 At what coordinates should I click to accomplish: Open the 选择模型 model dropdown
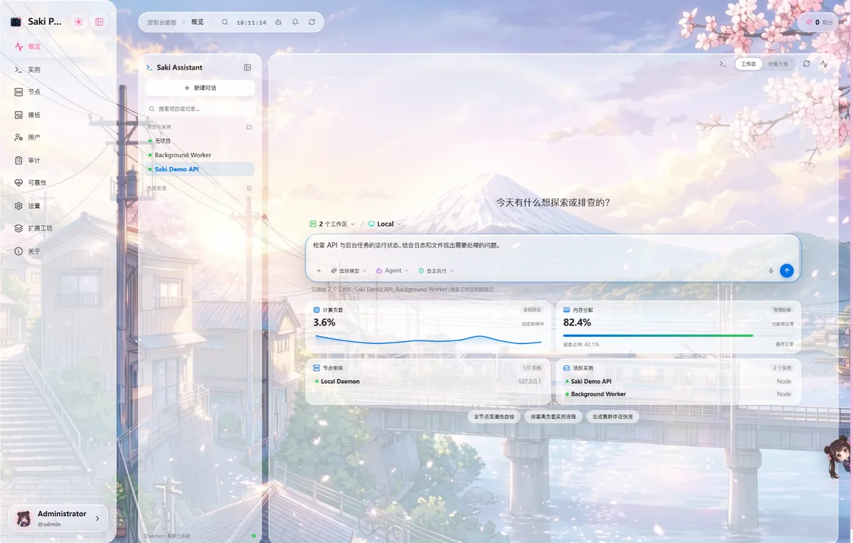point(348,271)
